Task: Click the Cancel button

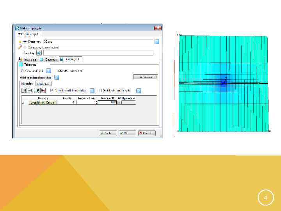Action: click(147, 133)
